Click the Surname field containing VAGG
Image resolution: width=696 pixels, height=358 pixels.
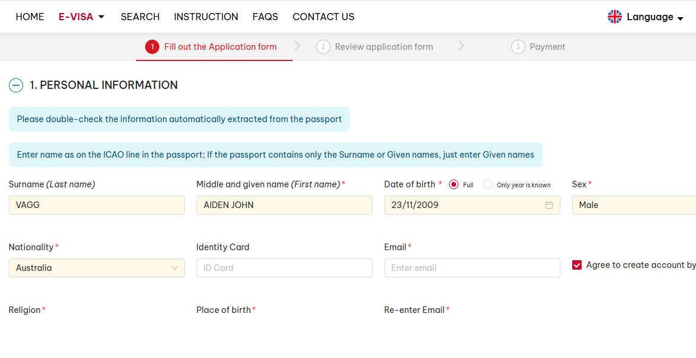97,205
